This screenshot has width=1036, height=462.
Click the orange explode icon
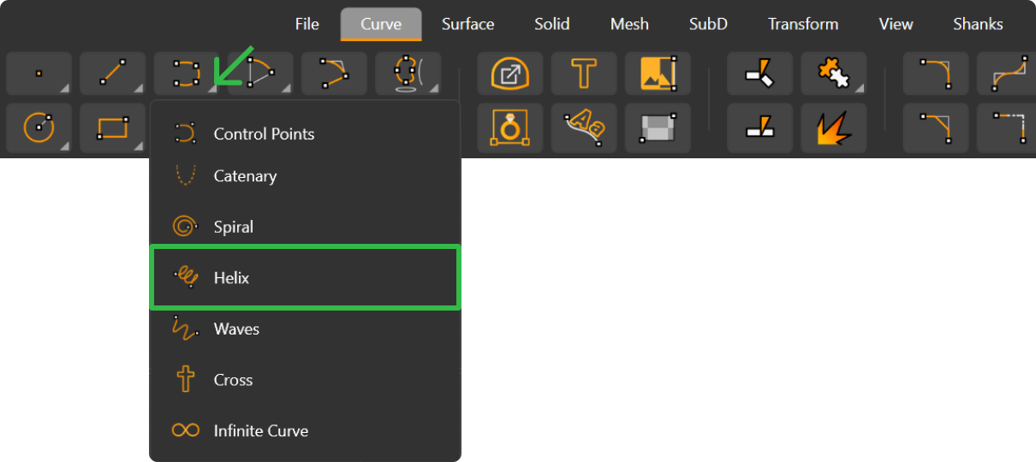(834, 128)
